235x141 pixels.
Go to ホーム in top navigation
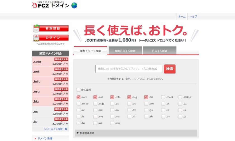182,17
